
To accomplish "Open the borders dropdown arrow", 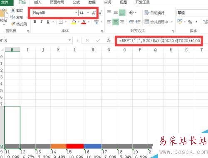I will click(66, 22).
